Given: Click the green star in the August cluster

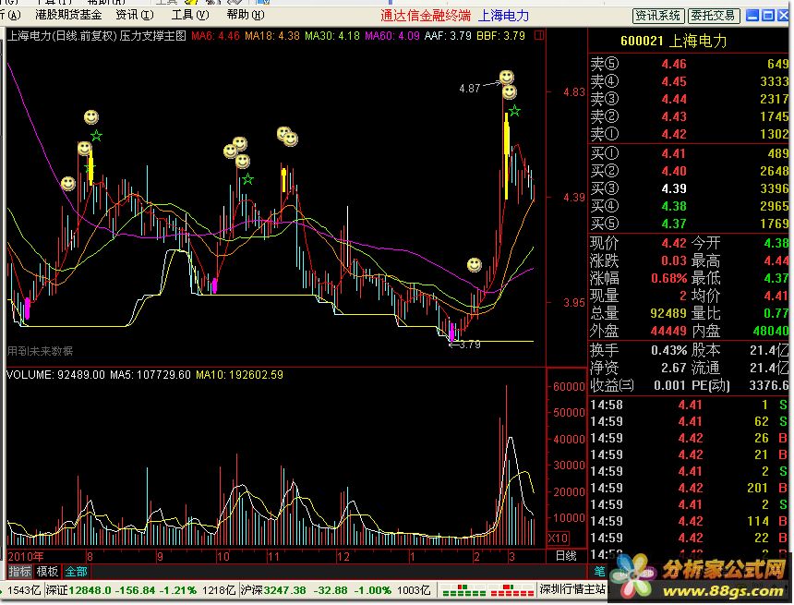Looking at the screenshot, I should pos(96,136).
